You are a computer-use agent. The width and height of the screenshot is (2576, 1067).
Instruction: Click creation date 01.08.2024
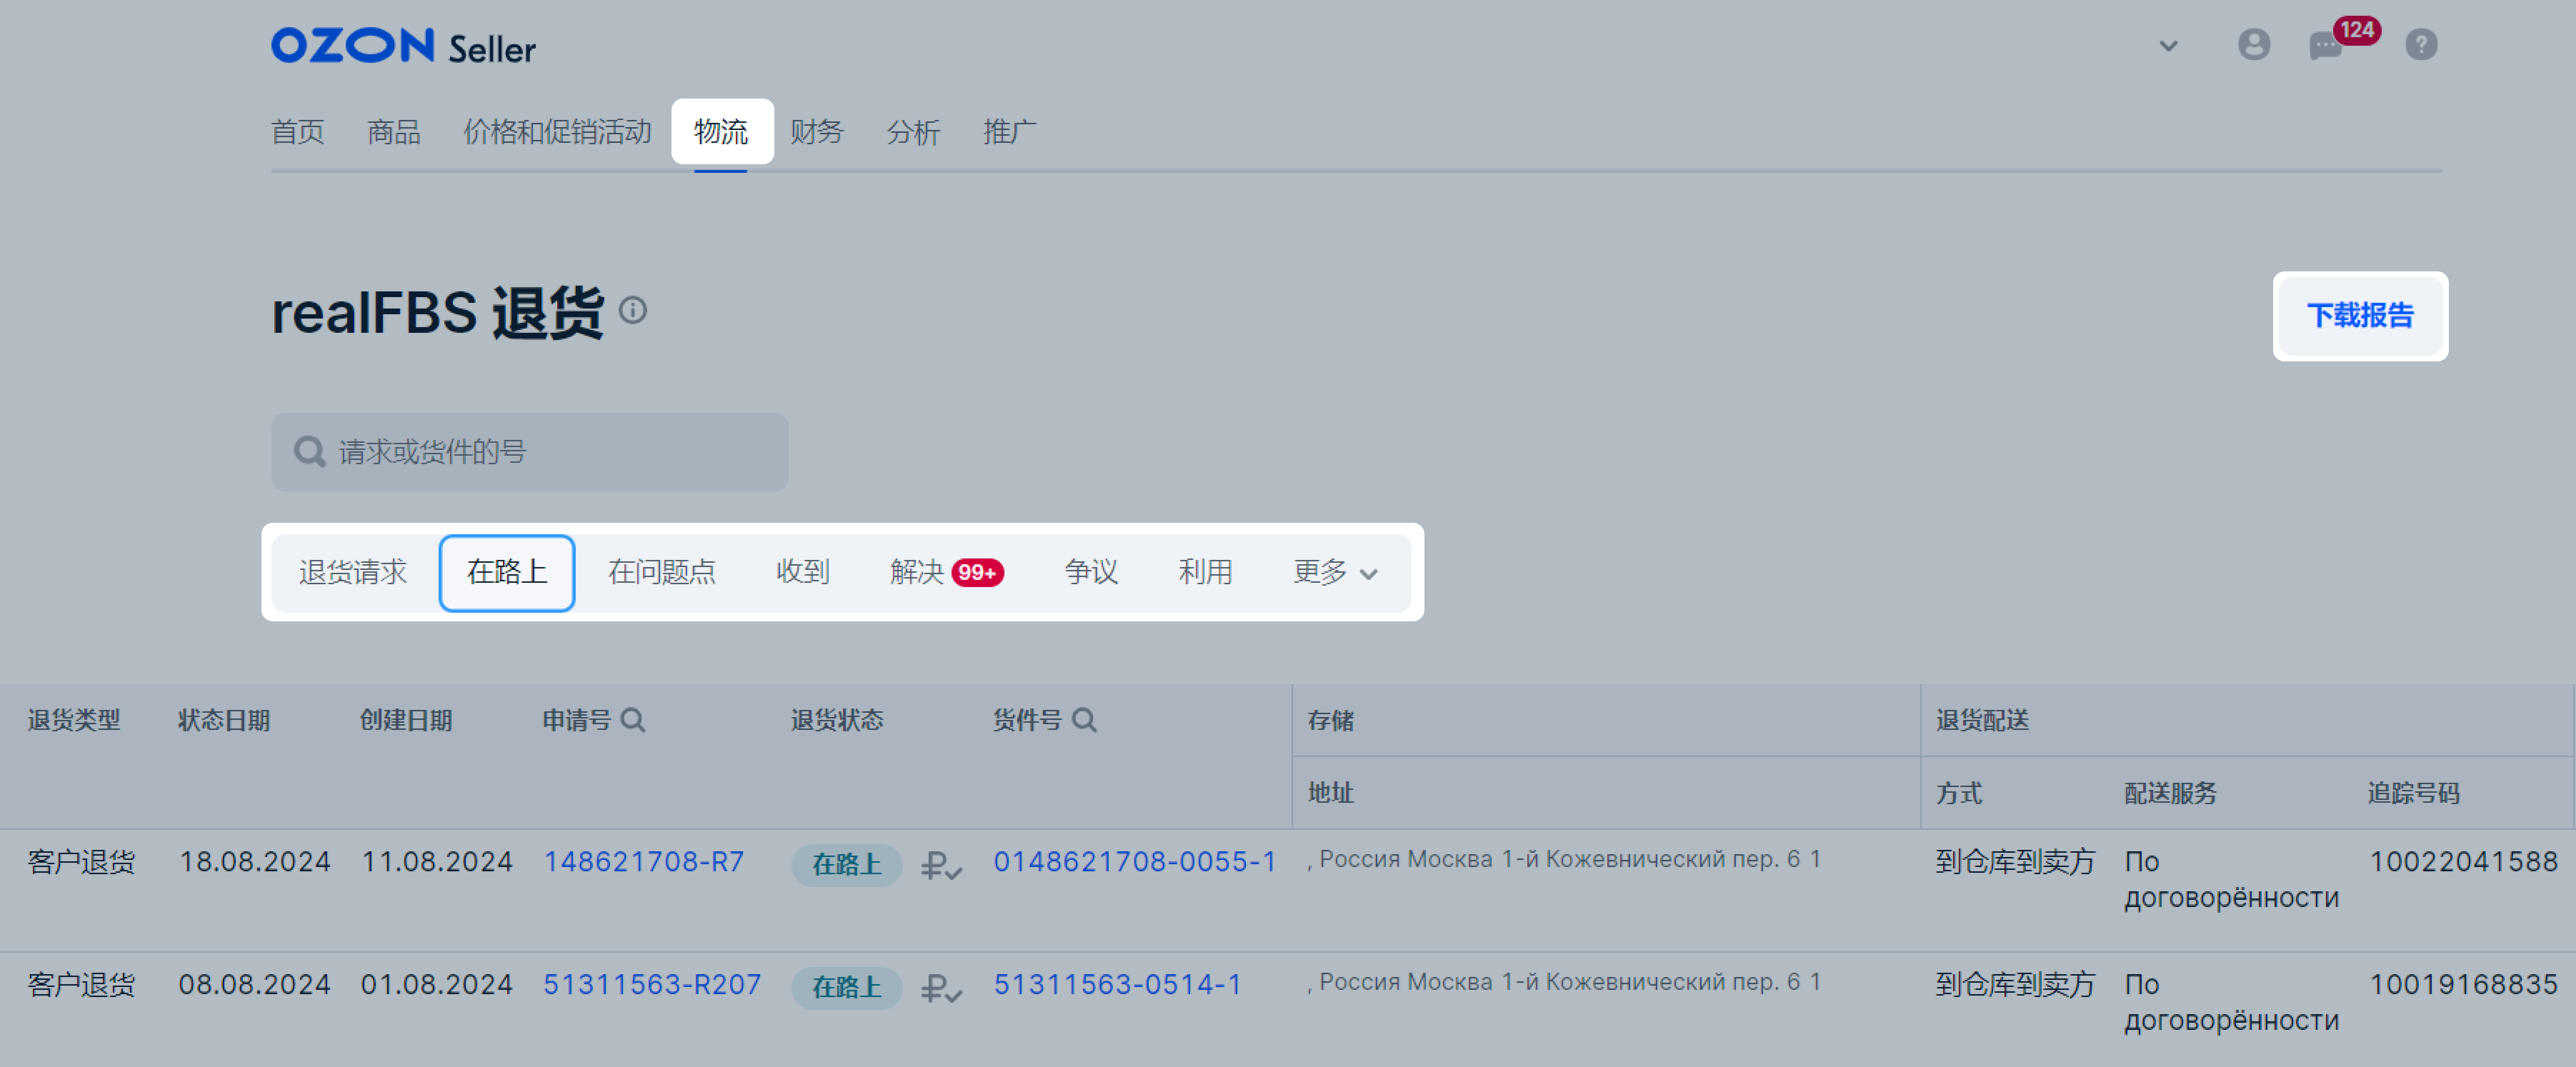tap(436, 985)
